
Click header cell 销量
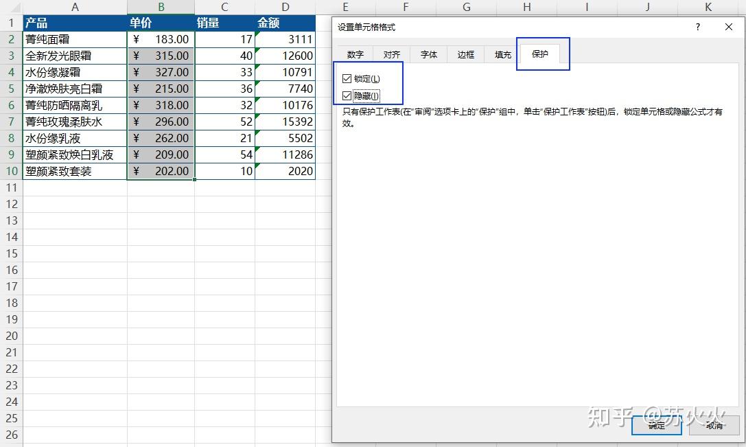coord(224,23)
